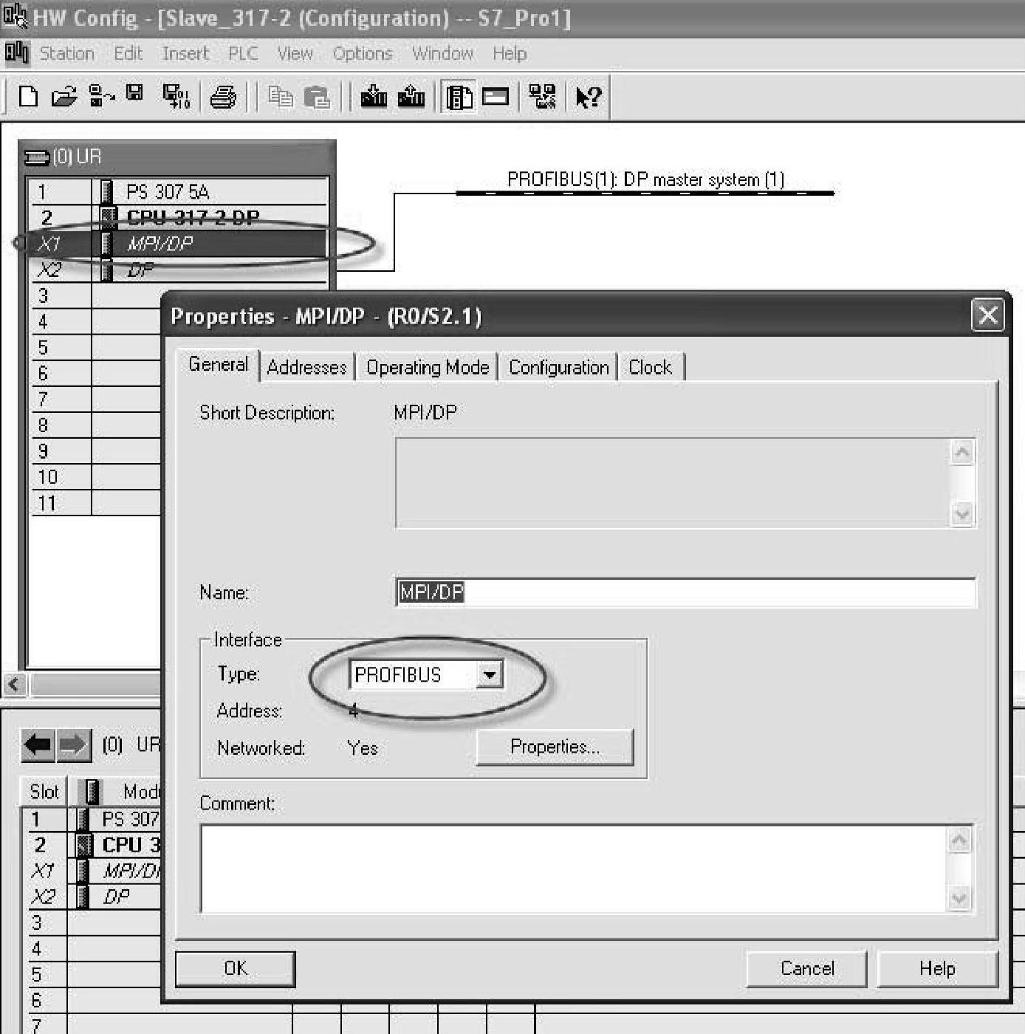Click the PROFIBUS(1): DP master system label
Image resolution: width=1025 pixels, height=1034 pixels.
tap(645, 179)
